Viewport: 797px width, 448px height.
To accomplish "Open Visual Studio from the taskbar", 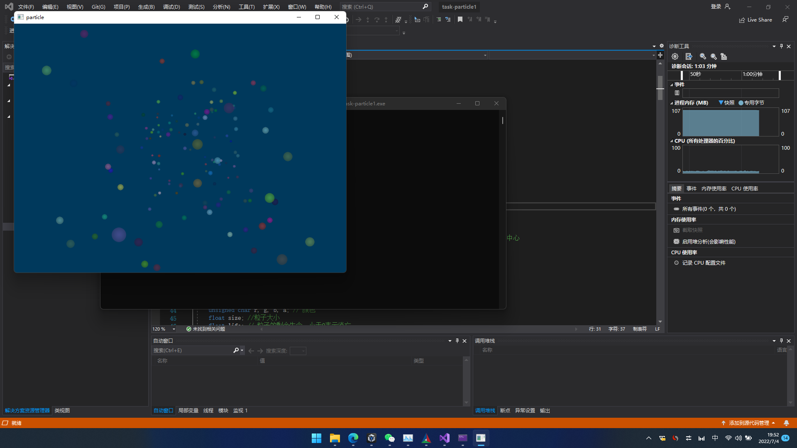I will [x=444, y=438].
